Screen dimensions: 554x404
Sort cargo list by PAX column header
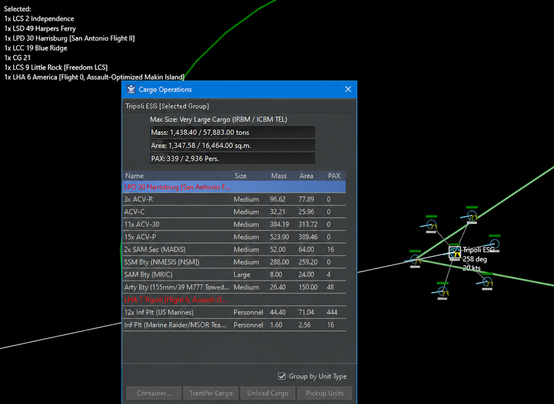click(x=334, y=176)
